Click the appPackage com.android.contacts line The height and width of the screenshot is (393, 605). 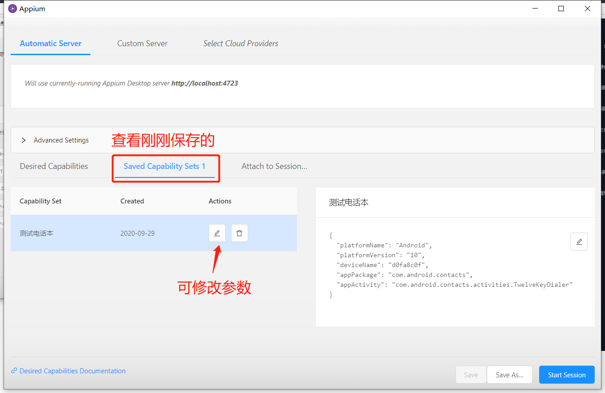[404, 275]
